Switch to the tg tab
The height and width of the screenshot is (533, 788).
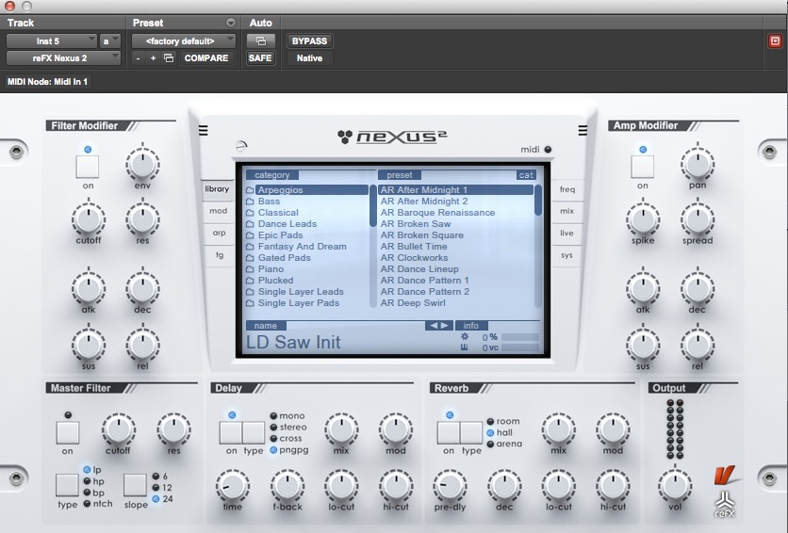pos(220,255)
